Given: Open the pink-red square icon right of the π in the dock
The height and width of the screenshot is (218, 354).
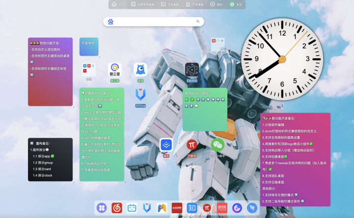Looking at the screenshot, I should coord(222,208).
